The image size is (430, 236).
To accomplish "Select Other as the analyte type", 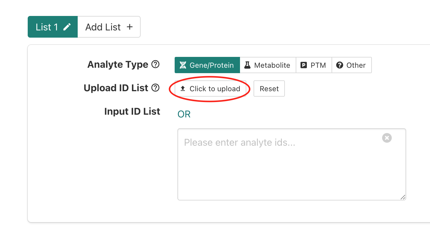I will click(x=352, y=65).
